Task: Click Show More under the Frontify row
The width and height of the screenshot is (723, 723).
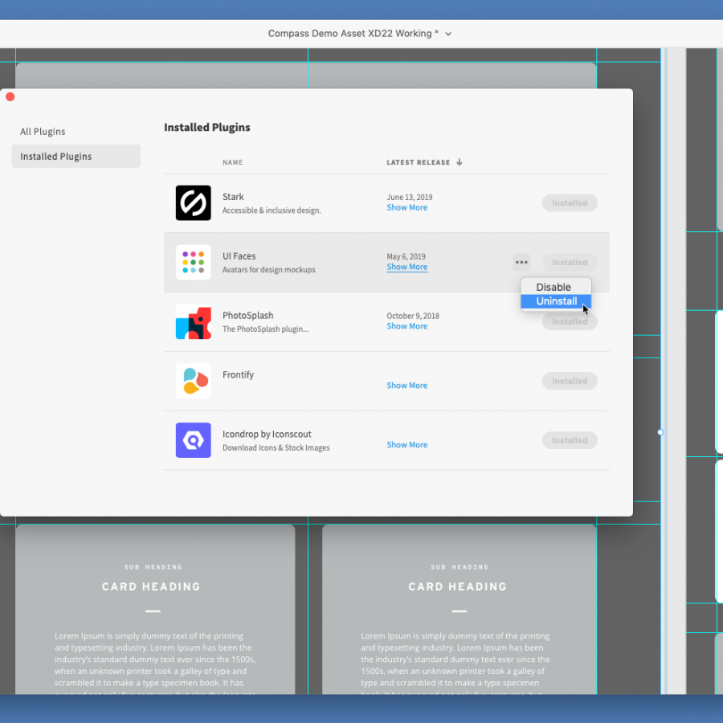Action: 406,386
